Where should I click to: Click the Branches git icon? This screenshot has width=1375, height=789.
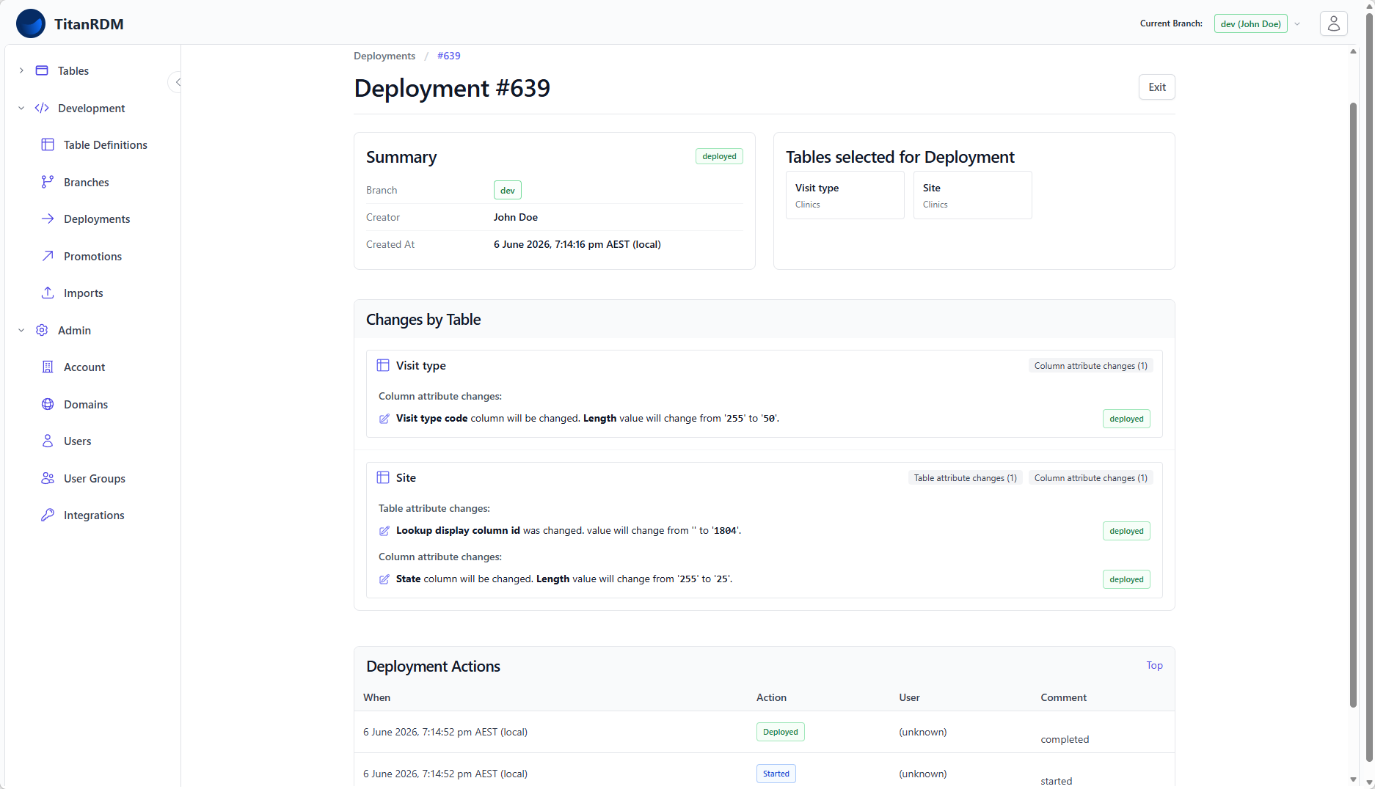tap(48, 182)
